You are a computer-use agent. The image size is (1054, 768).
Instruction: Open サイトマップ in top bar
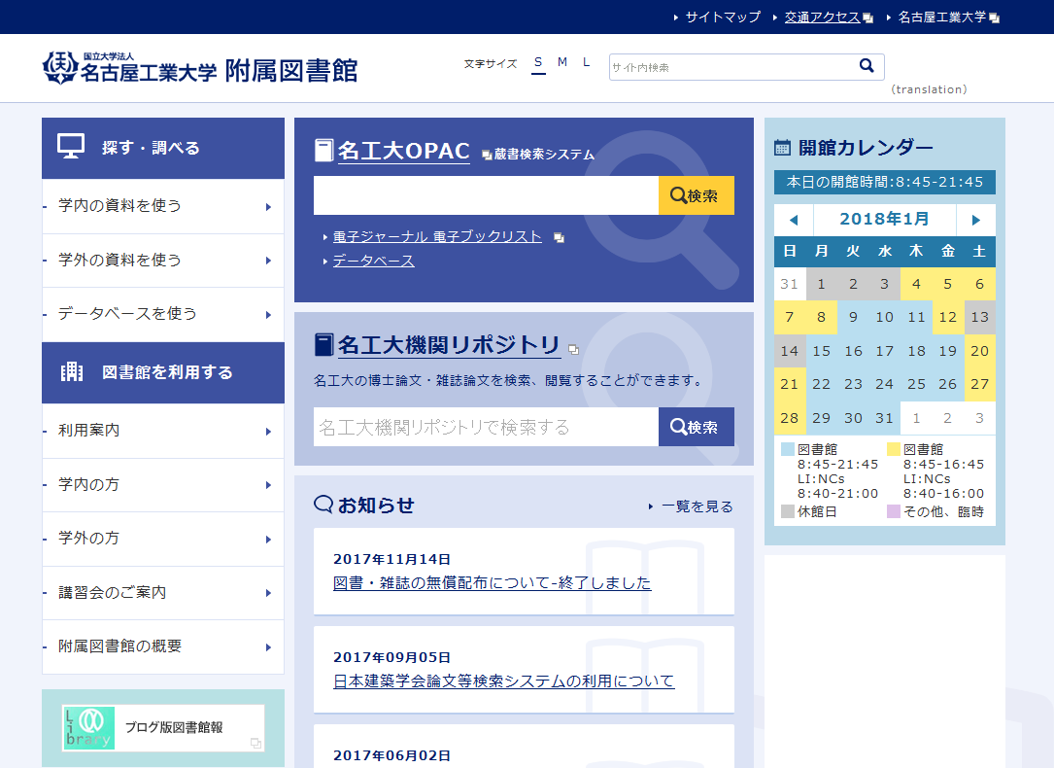723,17
